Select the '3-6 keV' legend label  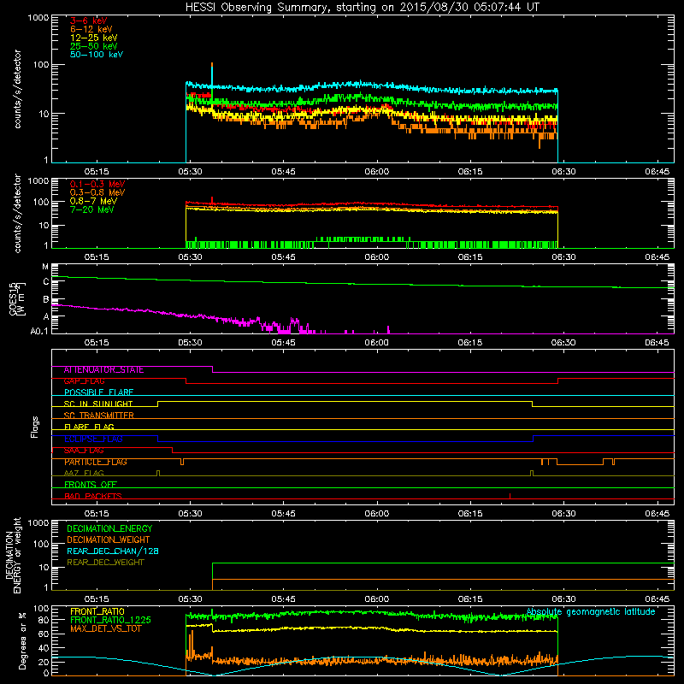point(89,21)
